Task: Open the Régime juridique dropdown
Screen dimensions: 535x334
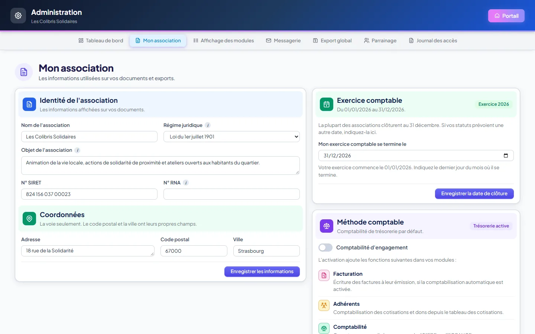Action: 231,137
